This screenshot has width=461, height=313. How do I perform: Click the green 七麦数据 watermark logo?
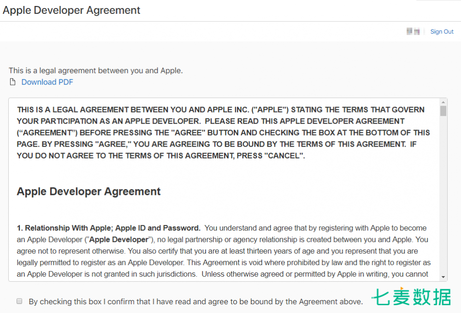coord(411,297)
